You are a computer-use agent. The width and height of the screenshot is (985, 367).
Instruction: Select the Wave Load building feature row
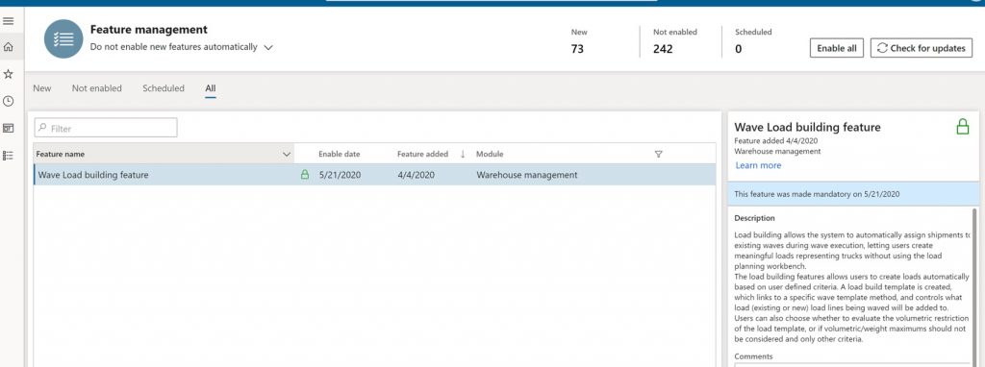click(x=374, y=175)
